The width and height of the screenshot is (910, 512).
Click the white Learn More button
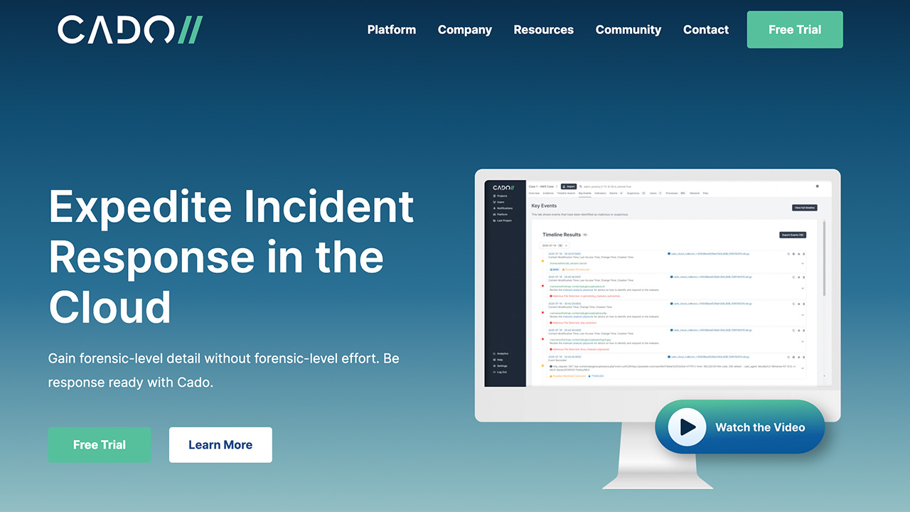(x=220, y=445)
